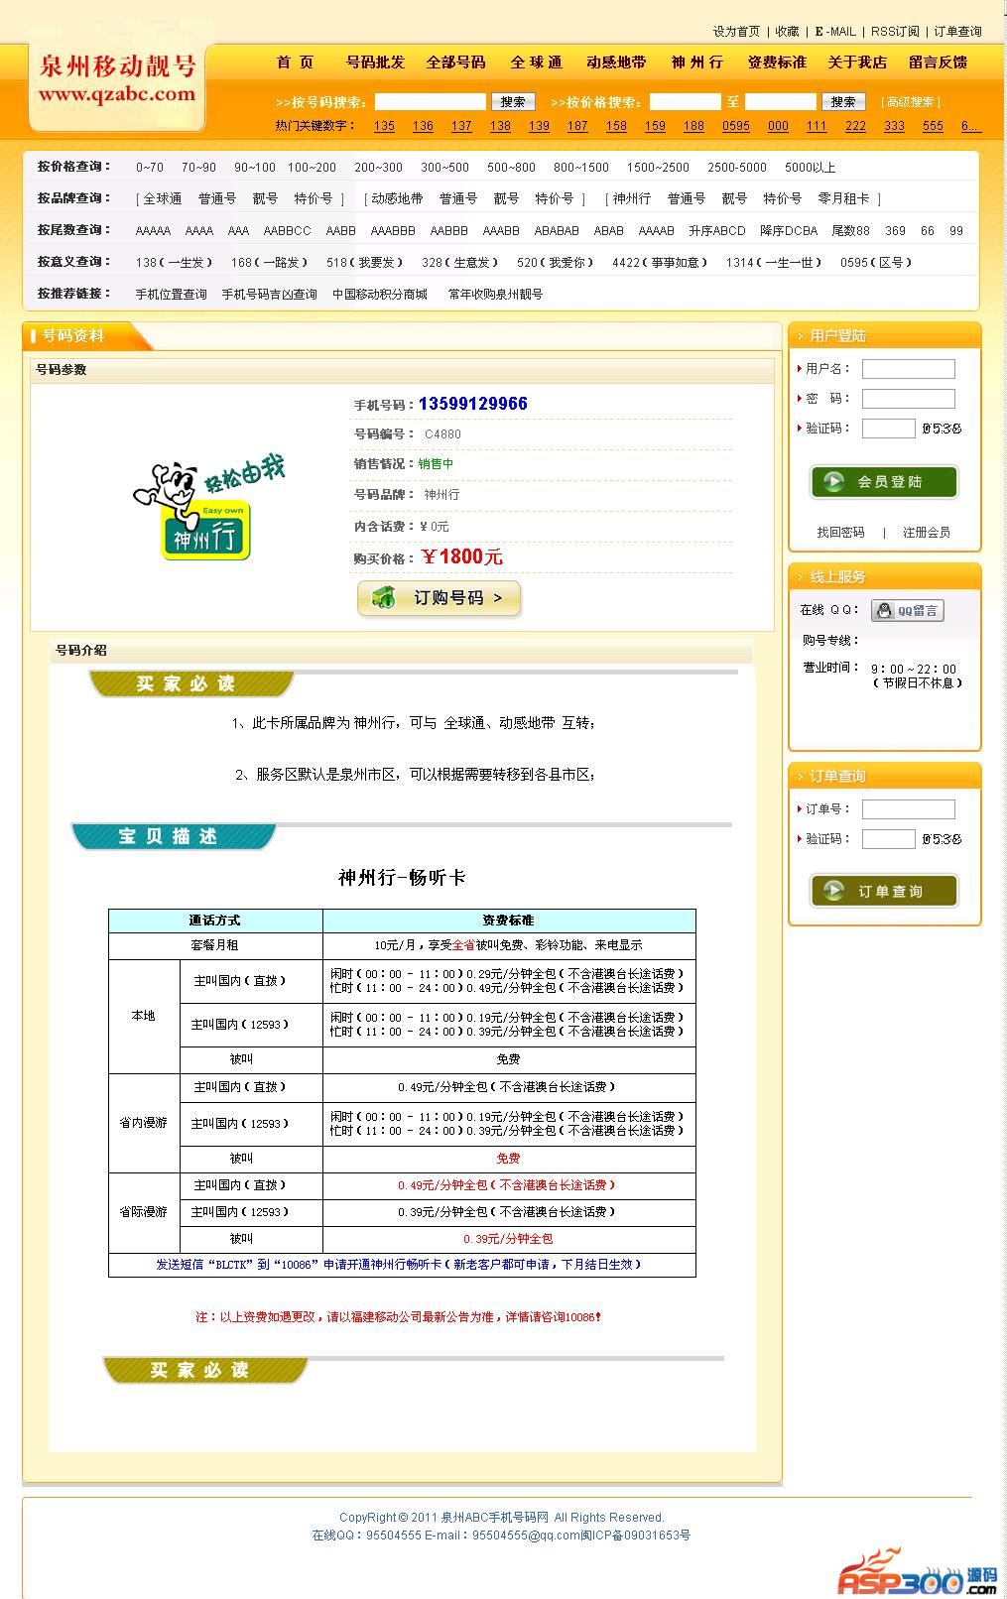Click the 会员登陆 login button
This screenshot has width=1007, height=1599.
pyautogui.click(x=884, y=482)
